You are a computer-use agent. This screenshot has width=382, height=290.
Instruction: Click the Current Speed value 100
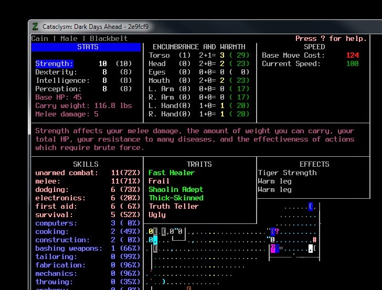point(352,64)
